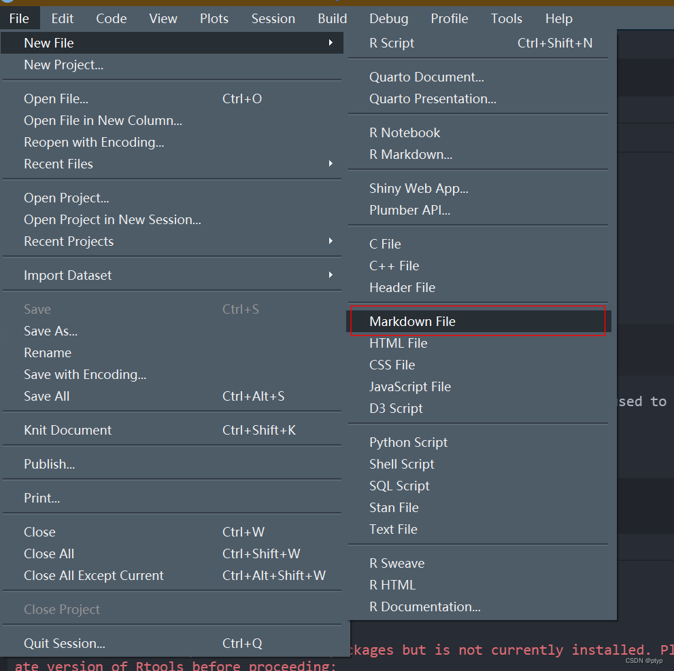The image size is (674, 671).
Task: Create a new D3 Script
Action: (x=478, y=408)
